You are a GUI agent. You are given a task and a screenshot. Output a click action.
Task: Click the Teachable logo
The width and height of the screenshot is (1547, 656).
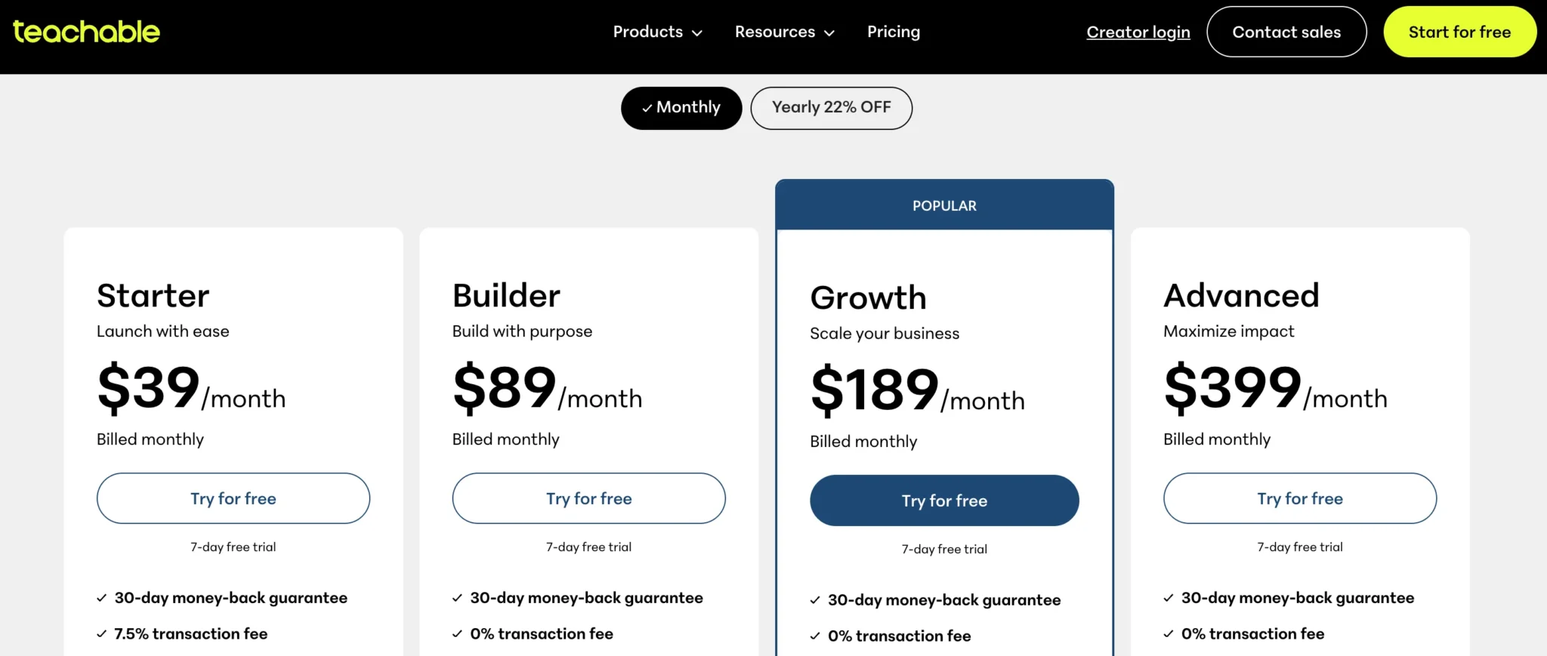click(x=85, y=31)
